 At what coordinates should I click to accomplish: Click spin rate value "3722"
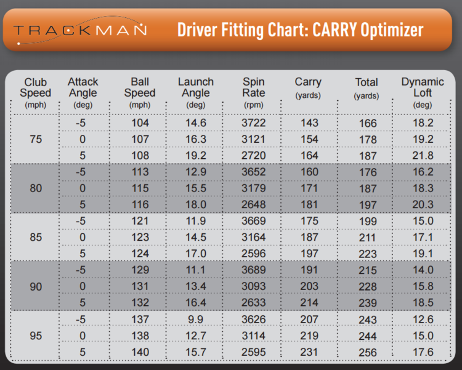coord(253,123)
